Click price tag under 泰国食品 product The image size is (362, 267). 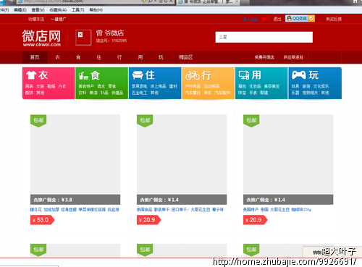point(148,220)
